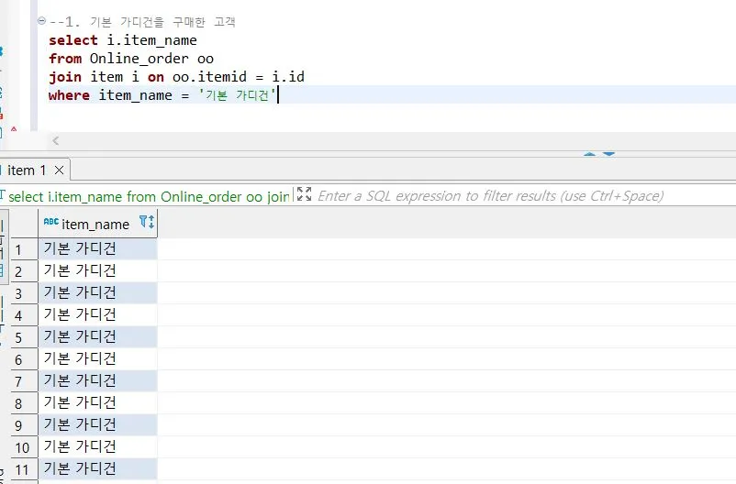Viewport: 736px width, 484px height.
Task: Click the item_name cell in row 5
Action: (x=97, y=336)
